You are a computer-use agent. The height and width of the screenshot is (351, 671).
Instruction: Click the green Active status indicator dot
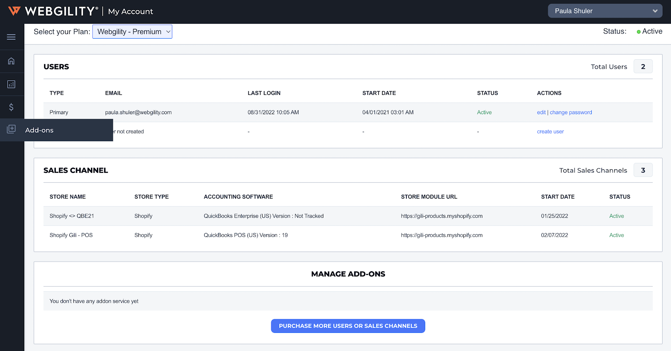(x=638, y=32)
